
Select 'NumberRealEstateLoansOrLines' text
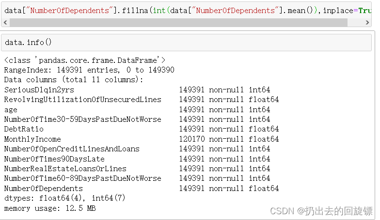tap(65, 169)
